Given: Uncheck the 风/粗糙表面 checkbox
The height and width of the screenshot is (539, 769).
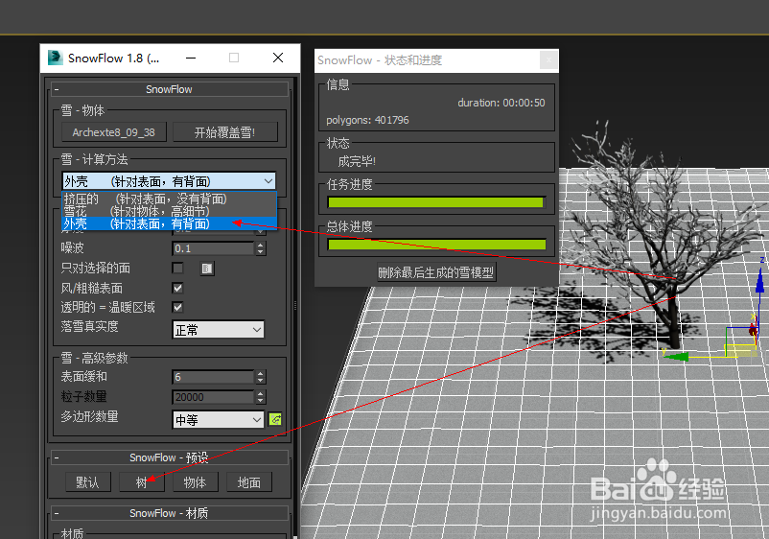Looking at the screenshot, I should coord(177,288).
